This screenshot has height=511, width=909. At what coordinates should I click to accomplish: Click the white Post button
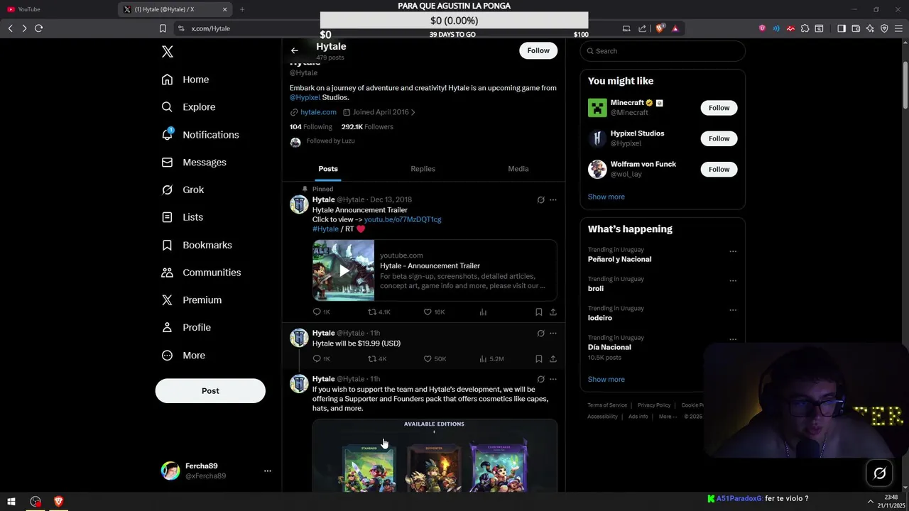click(210, 391)
